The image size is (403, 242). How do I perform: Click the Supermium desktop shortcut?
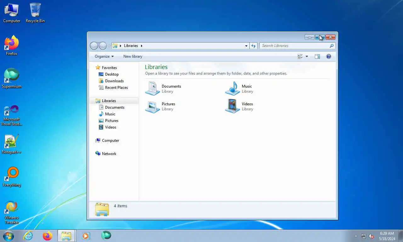pos(12,78)
